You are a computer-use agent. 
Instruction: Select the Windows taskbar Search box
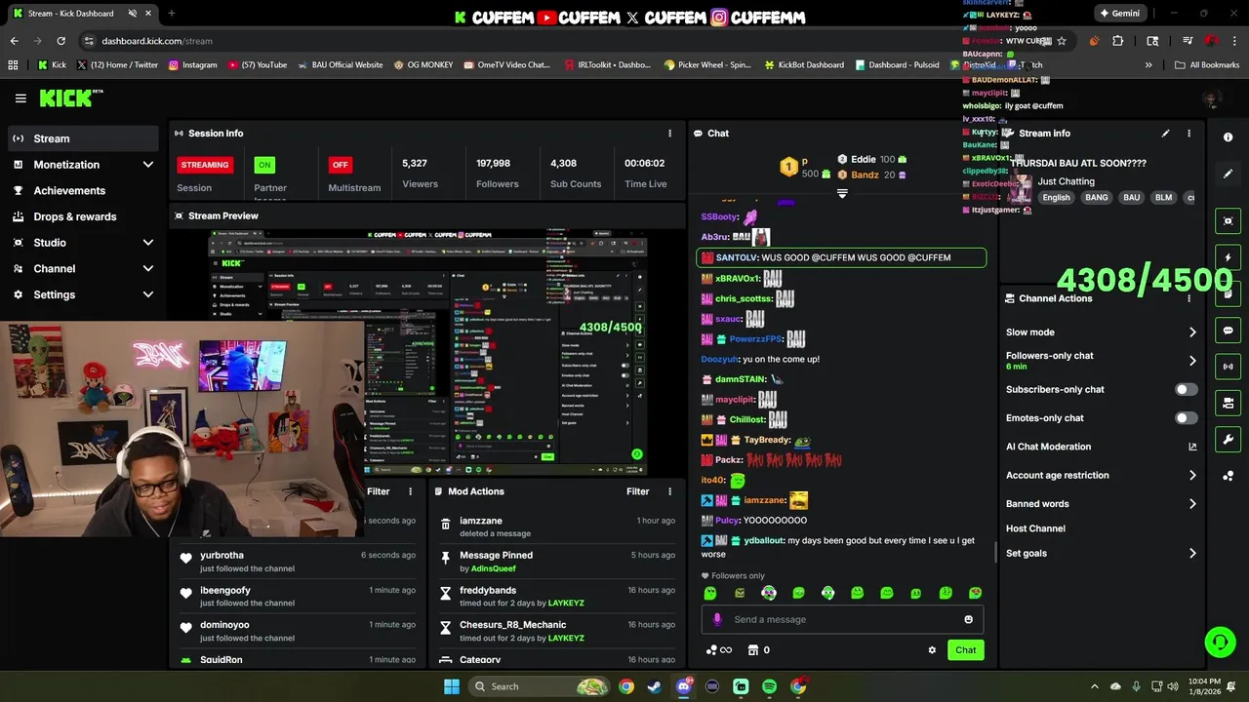539,686
